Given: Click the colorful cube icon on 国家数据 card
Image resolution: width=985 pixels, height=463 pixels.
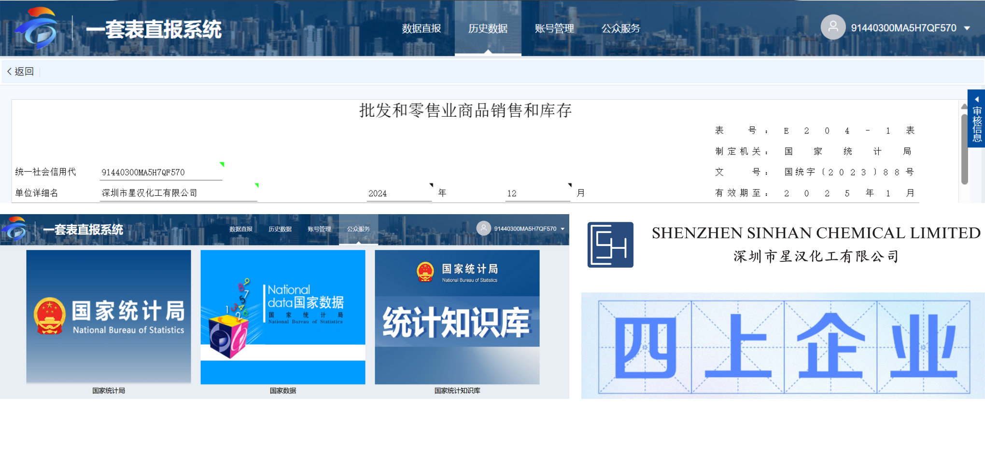Looking at the screenshot, I should point(229,335).
